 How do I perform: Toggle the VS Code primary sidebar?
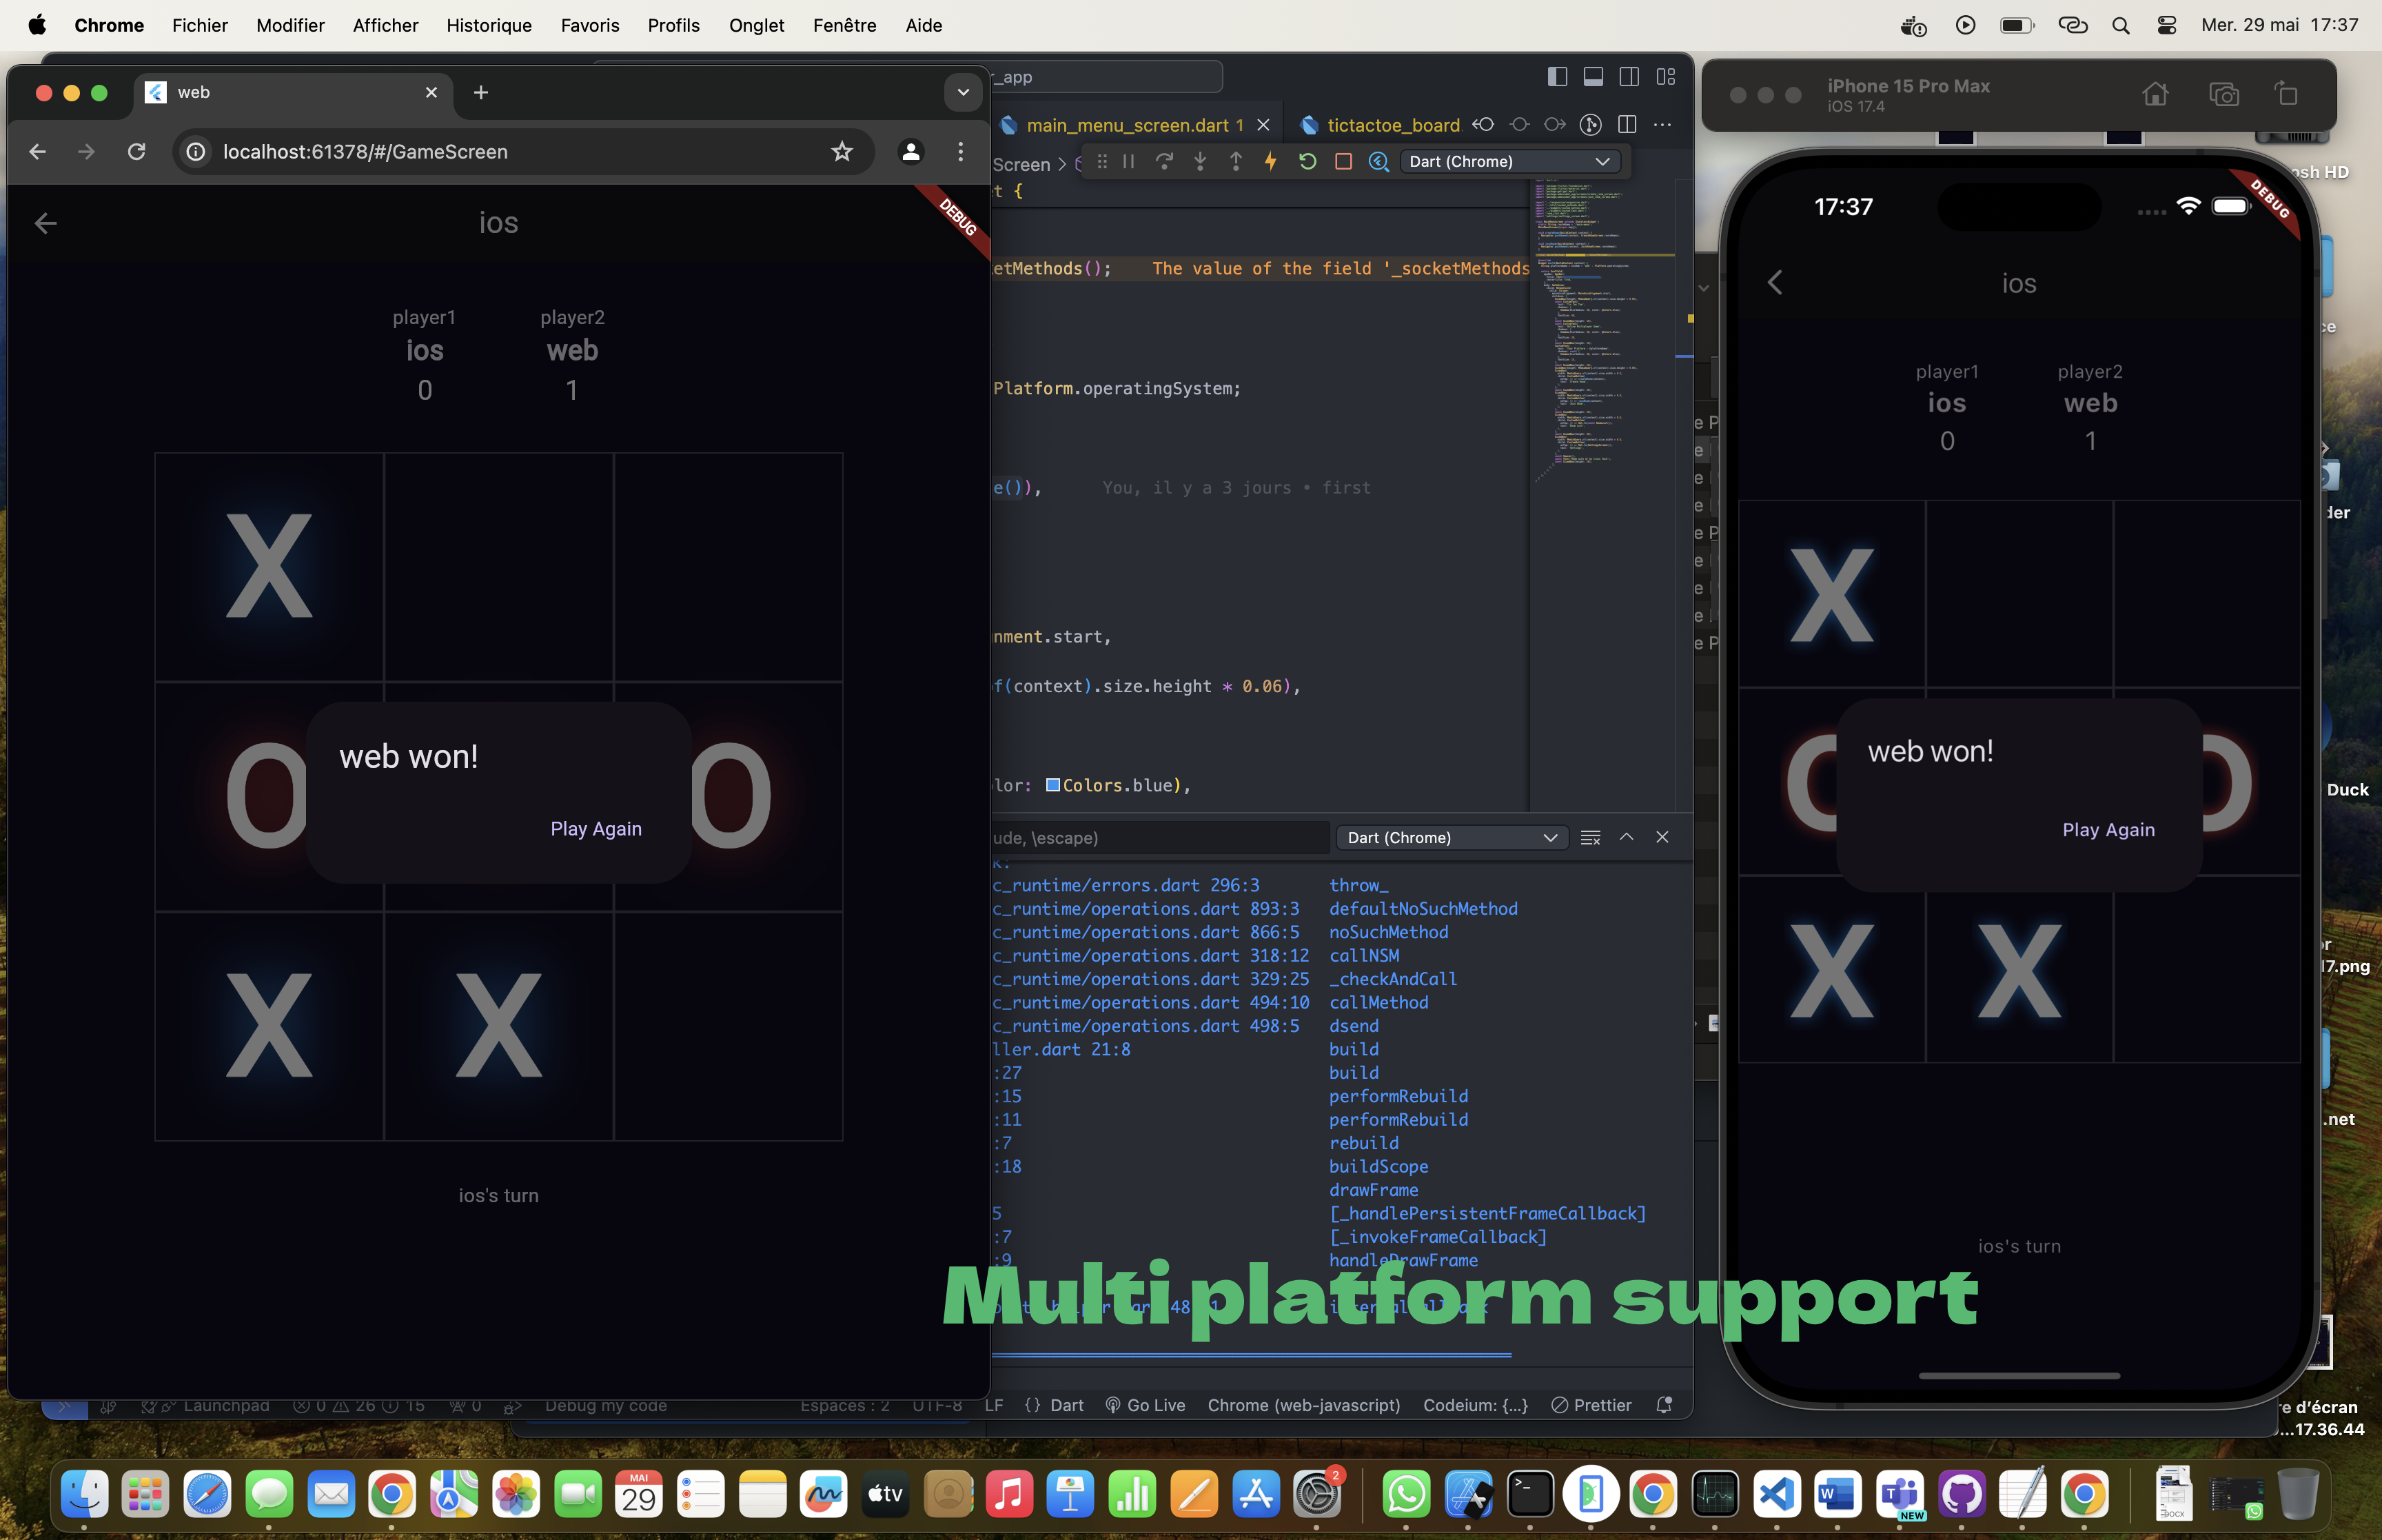[x=1558, y=76]
